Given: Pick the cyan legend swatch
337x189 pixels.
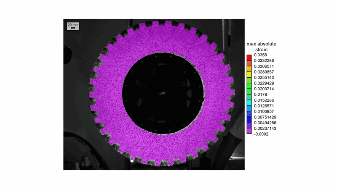Looking at the screenshot, I should [249, 103].
